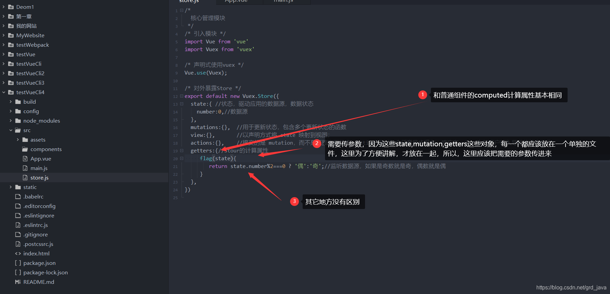Click the package-lock.json brackets icon
The height and width of the screenshot is (294, 610).
click(x=18, y=272)
